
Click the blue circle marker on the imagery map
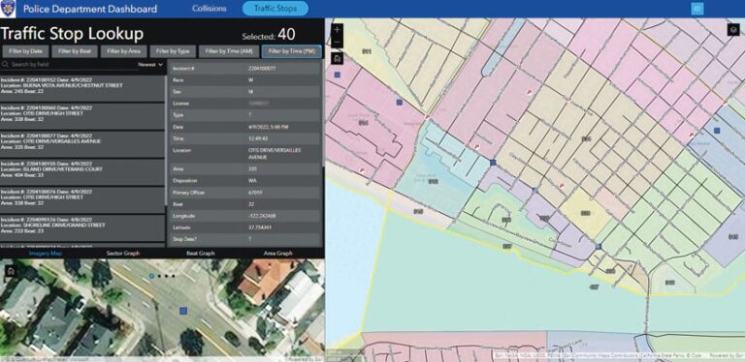click(x=151, y=276)
